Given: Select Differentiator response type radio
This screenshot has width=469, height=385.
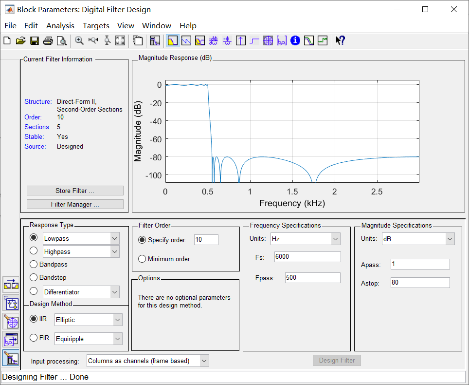Looking at the screenshot, I should (34, 291).
